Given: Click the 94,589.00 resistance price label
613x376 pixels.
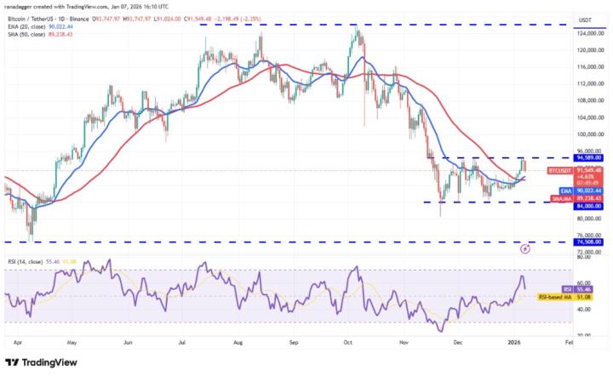Looking at the screenshot, I should click(x=588, y=157).
